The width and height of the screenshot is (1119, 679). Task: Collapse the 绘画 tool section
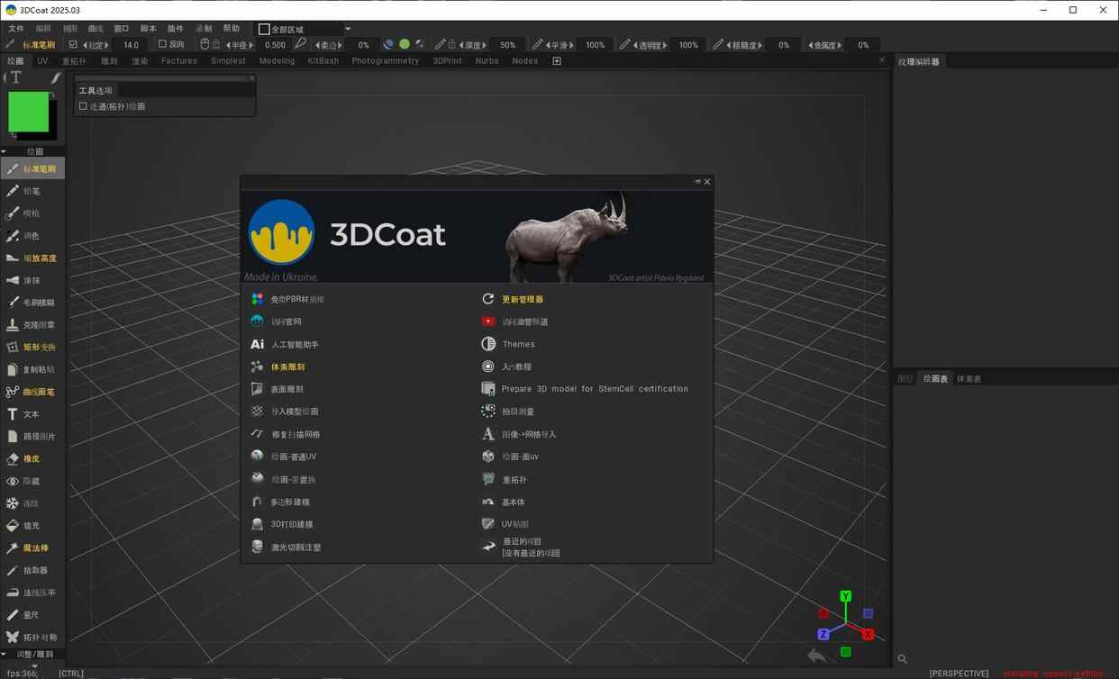point(5,151)
